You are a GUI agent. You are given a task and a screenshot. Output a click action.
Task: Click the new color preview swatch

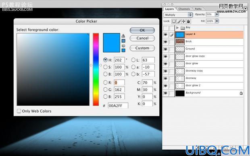111,43
